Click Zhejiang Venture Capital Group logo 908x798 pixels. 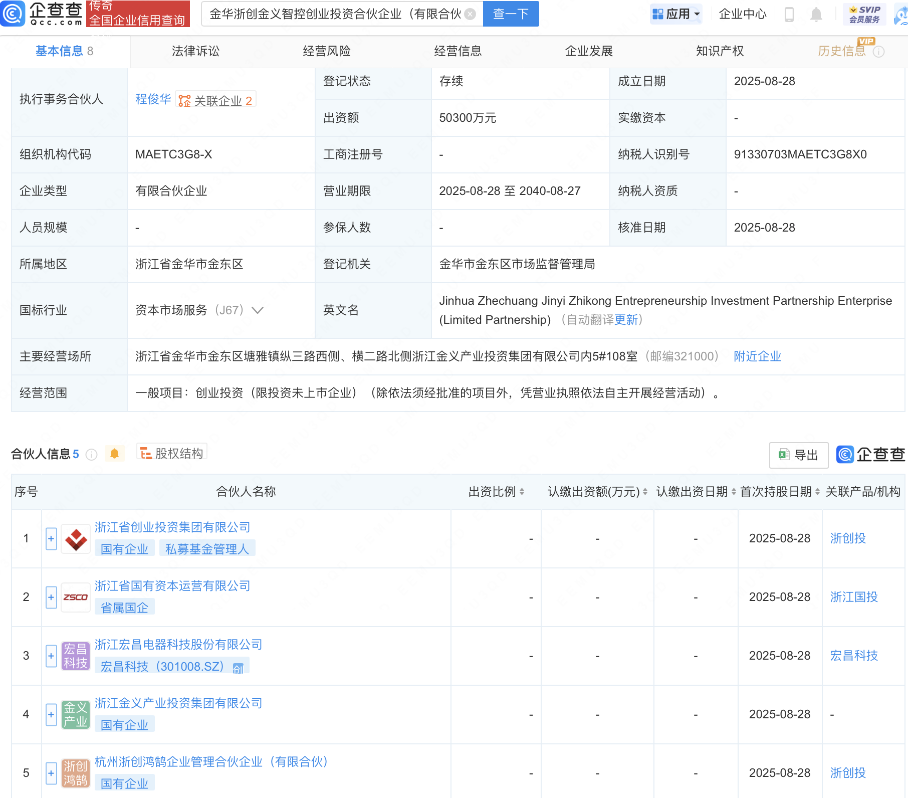pyautogui.click(x=76, y=539)
